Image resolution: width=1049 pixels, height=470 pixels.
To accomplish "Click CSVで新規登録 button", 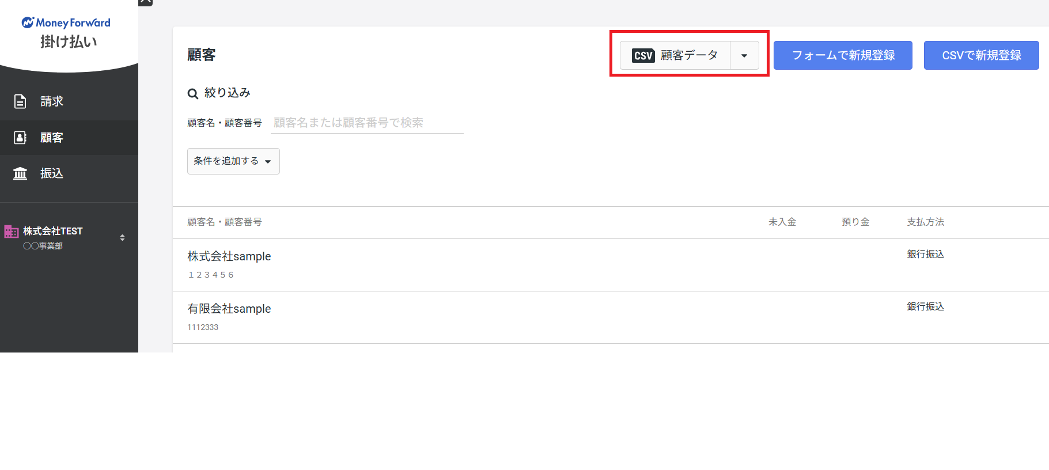I will 982,55.
